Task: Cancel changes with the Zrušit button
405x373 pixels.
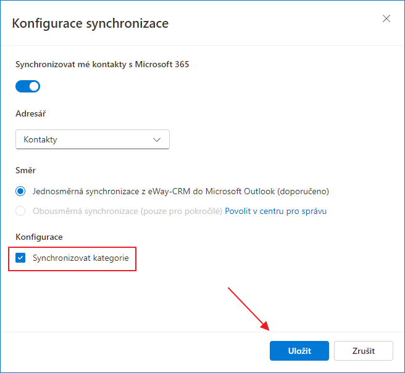Action: (x=364, y=351)
